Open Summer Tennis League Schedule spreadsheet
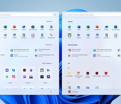The height and width of the screenshot is (104, 121). coord(45,55)
